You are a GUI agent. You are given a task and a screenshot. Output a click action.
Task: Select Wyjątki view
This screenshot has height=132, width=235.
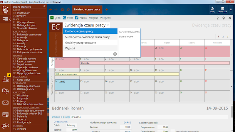(90, 48)
